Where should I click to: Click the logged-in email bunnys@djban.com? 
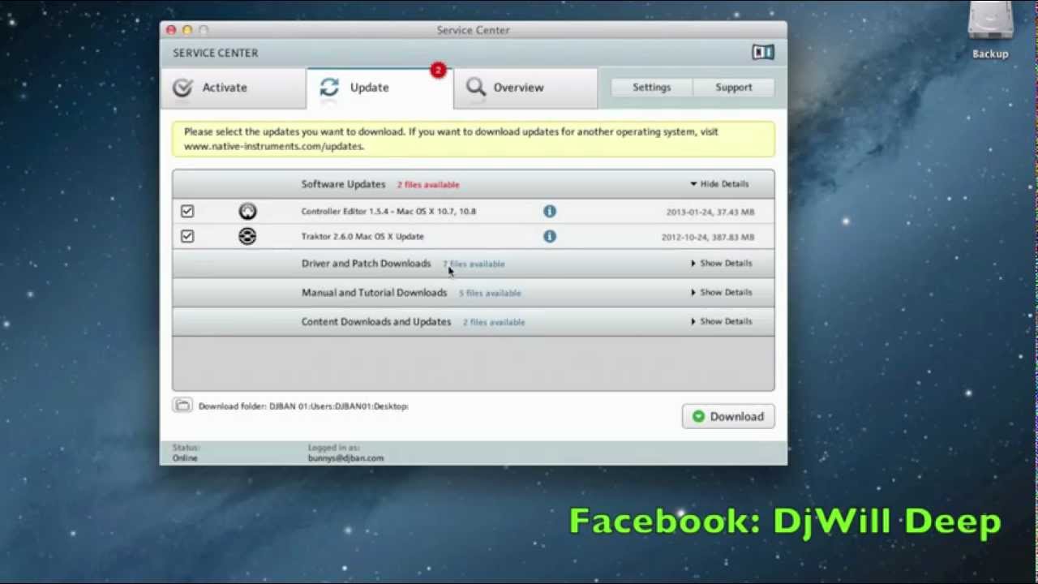click(345, 458)
